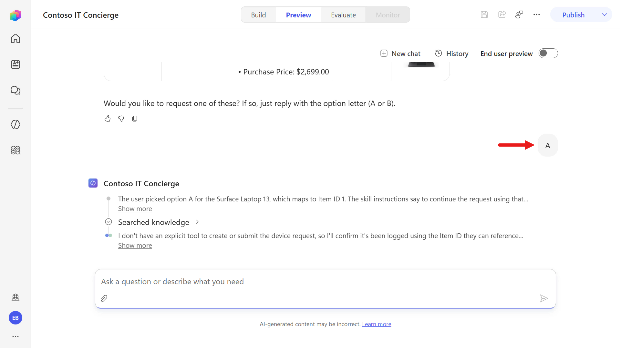The image size is (620, 348).
Task: Open the chats icon in sidebar
Action: pyautogui.click(x=15, y=90)
